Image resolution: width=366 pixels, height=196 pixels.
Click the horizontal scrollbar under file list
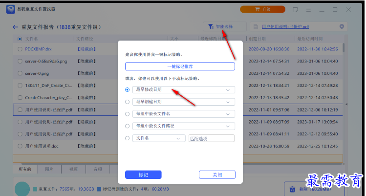coord(182,164)
